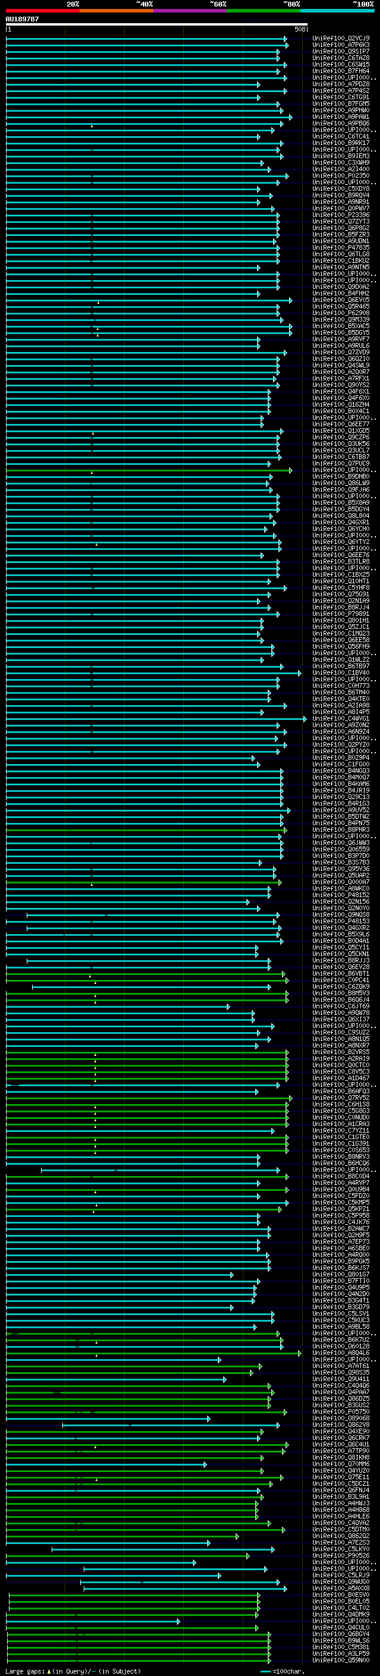
Task: Click the UniRef100_C6TG91 entry
Action: [341, 97]
